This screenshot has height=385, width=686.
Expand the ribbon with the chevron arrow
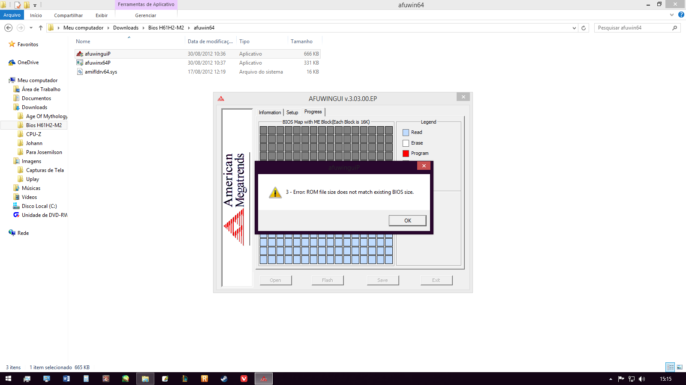[x=672, y=15]
